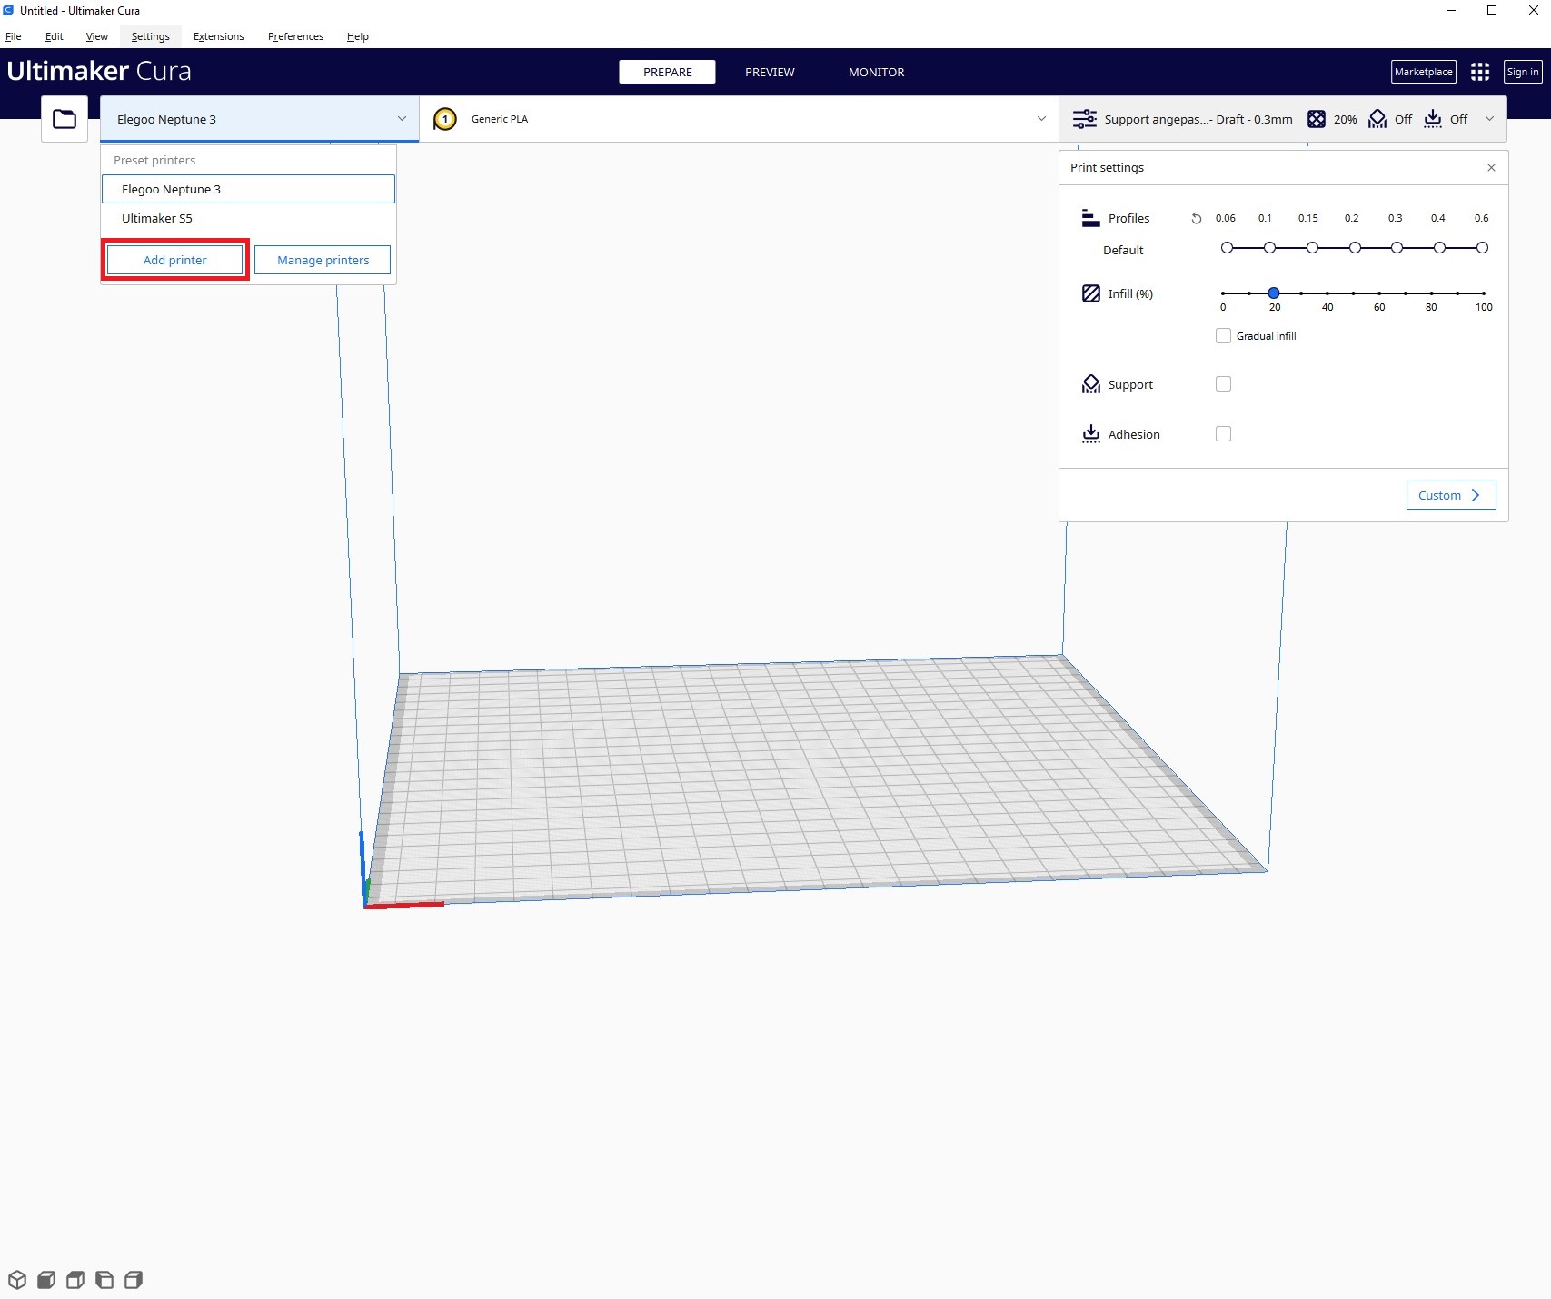Click the Support icon in Print settings
The height and width of the screenshot is (1299, 1551).
1091,384
